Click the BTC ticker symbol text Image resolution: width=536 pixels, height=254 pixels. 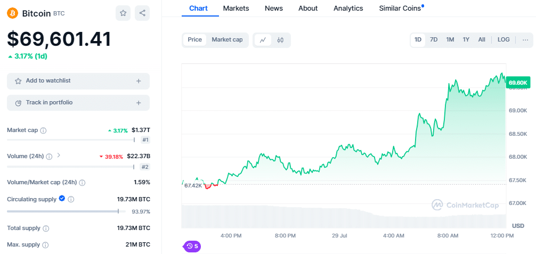coord(59,14)
